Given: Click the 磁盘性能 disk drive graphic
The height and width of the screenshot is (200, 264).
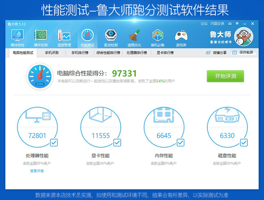Looking at the screenshot, I should tap(227, 115).
